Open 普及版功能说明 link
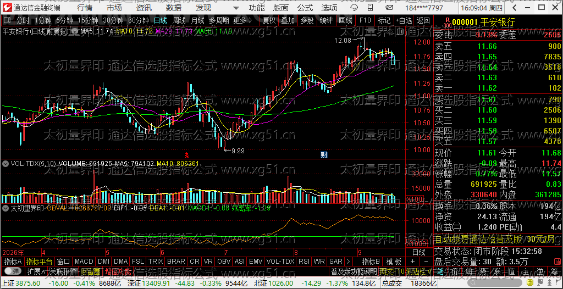Image resolution: width=563 pixels, height=289 pixels. click(354, 271)
